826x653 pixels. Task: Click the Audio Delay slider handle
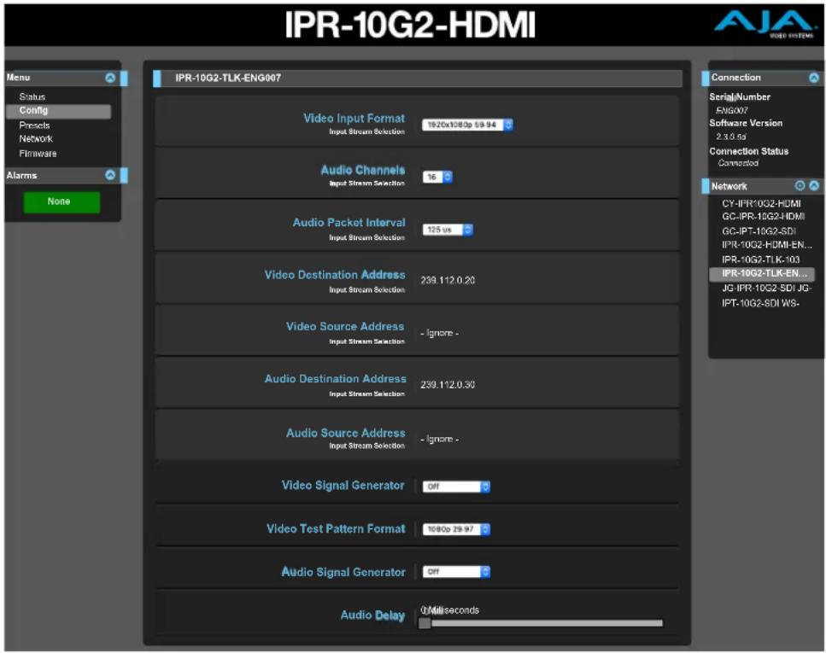point(425,623)
